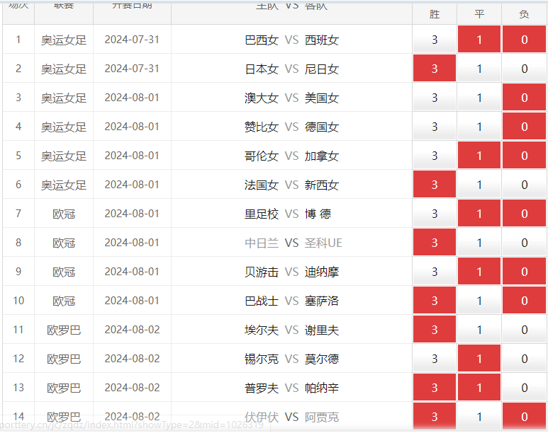Viewport: 548px width, 433px height.
Task: Deselect loss option 0 for 伏伊伏 VS 阿贾克
Action: pyautogui.click(x=524, y=416)
